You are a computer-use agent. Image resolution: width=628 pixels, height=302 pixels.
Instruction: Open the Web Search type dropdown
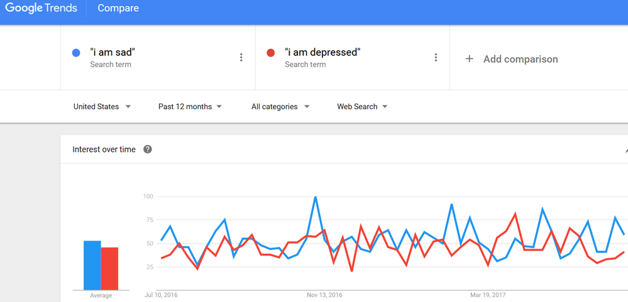[x=362, y=107]
